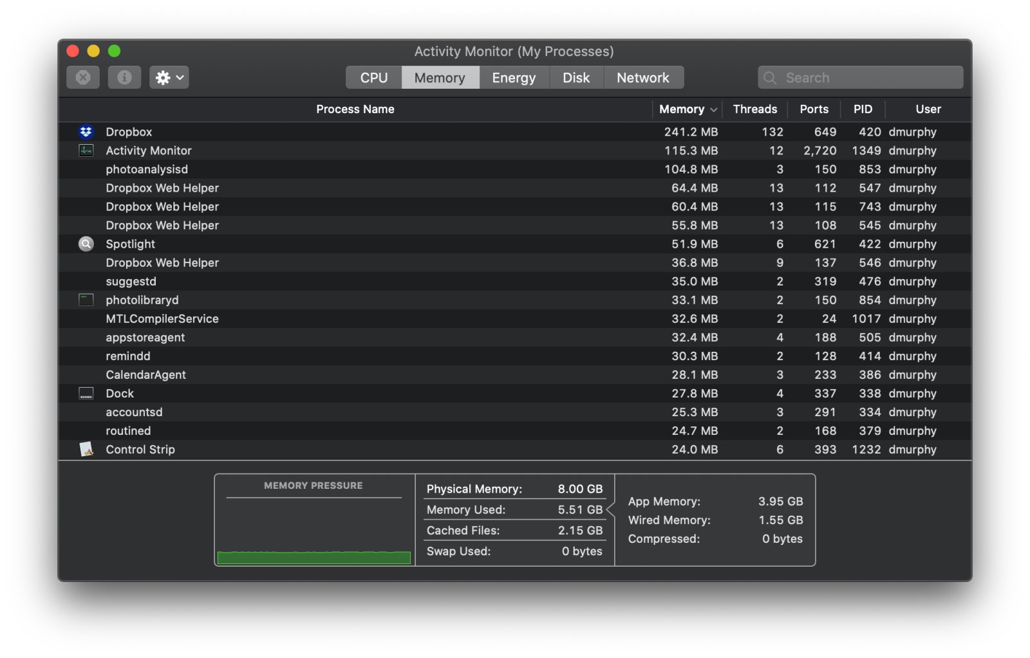
Task: Click the quit process X button
Action: (83, 78)
